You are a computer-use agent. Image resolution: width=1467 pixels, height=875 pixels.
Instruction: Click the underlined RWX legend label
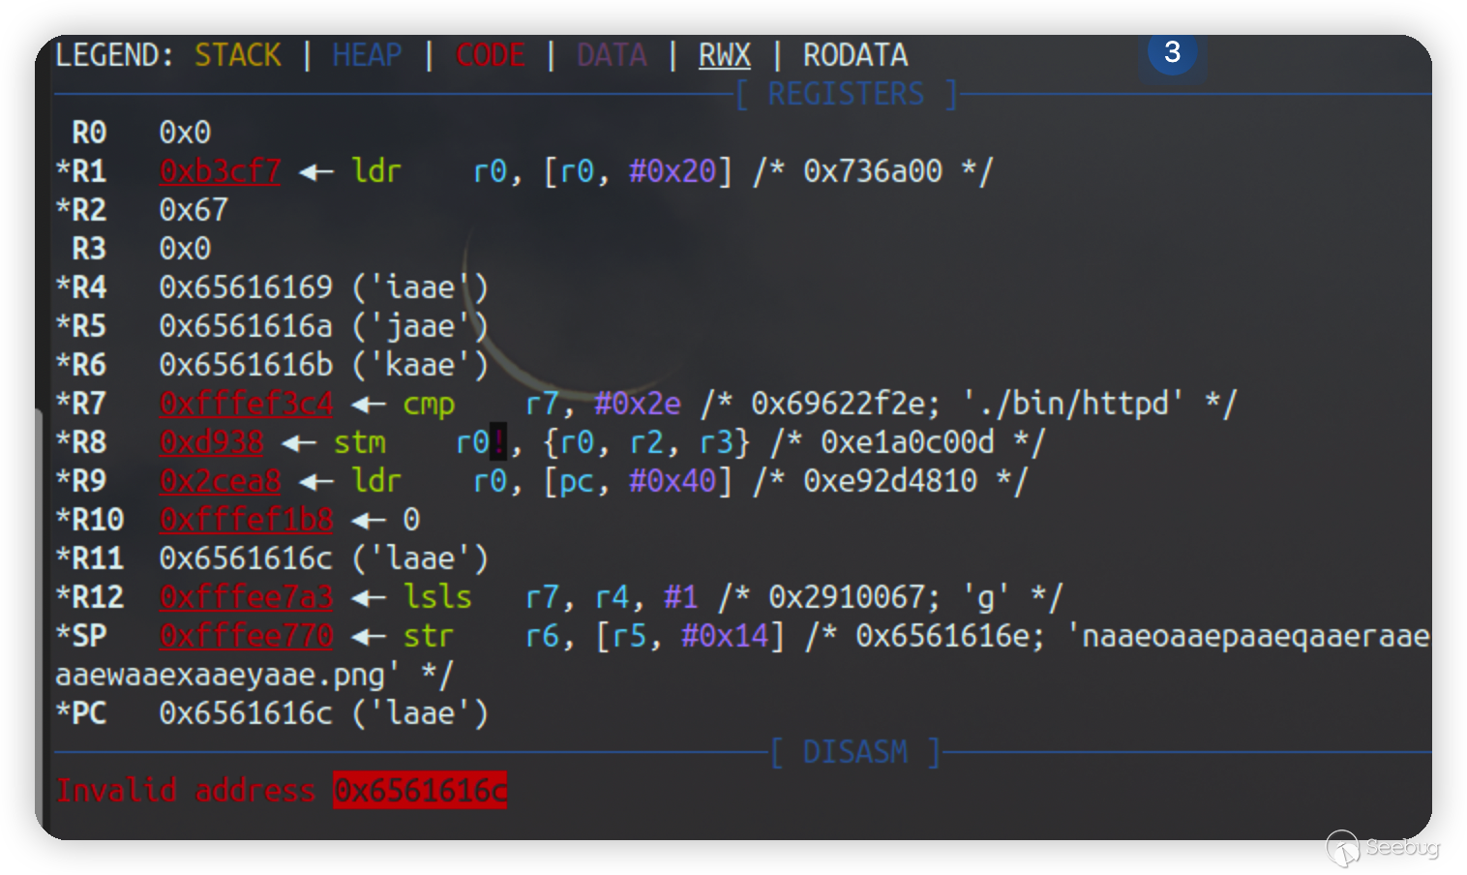coord(724,55)
